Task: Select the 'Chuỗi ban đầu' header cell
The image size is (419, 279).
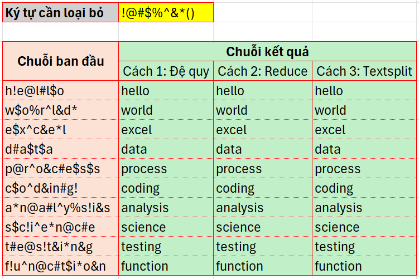Action: pos(60,61)
